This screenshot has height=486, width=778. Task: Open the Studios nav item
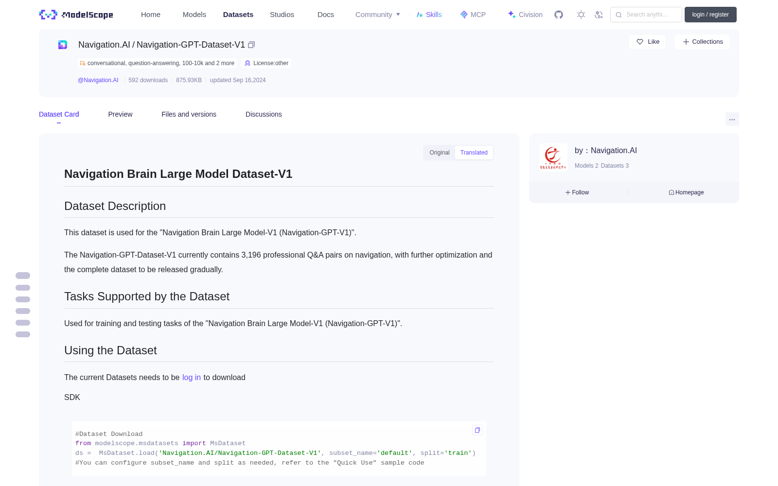coord(282,15)
